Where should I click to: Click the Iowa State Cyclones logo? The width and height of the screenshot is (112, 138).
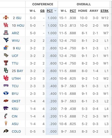click(6, 18)
